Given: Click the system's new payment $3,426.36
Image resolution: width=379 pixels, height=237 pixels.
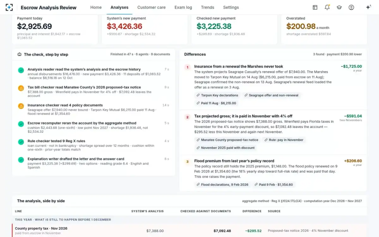Looking at the screenshot, I should [124, 26].
